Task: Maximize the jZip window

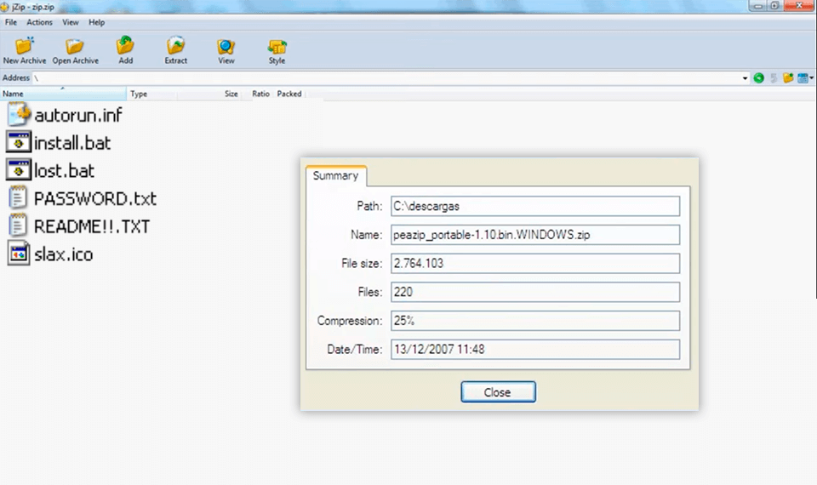Action: (774, 6)
